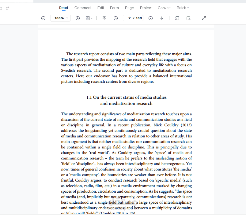Image resolution: width=246 pixels, height=215 pixels.
Task: Rotate page clockwise icon
Action: (188, 18)
